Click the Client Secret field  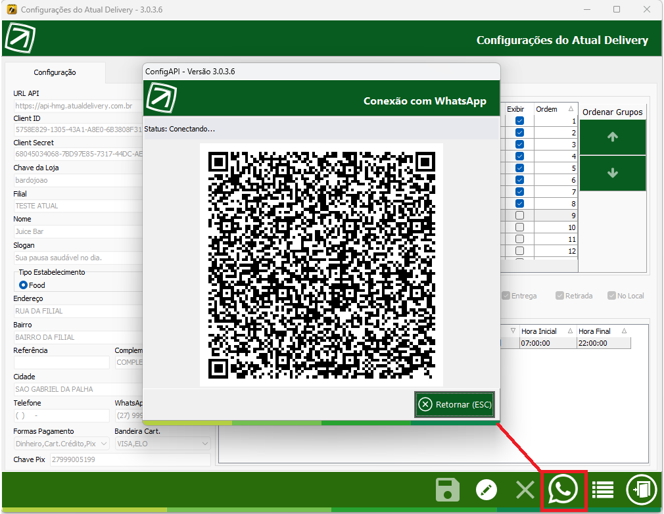pos(78,154)
